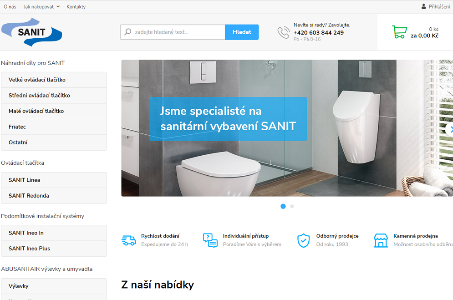This screenshot has width=453, height=300.
Task: Click the Hledat search button
Action: 242,32
